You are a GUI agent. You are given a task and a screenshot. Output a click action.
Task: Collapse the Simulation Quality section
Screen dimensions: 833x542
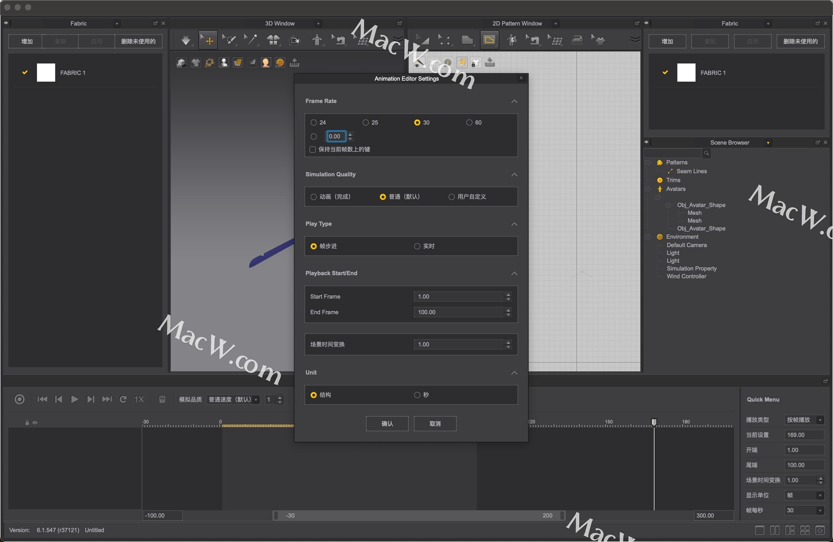pos(514,174)
